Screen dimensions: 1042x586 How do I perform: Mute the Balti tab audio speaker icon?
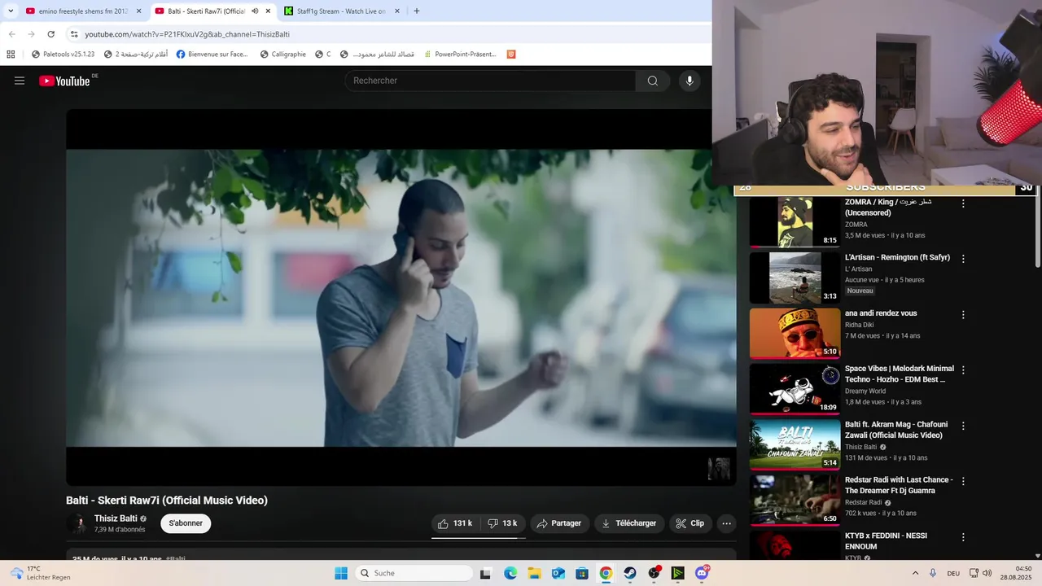[255, 11]
